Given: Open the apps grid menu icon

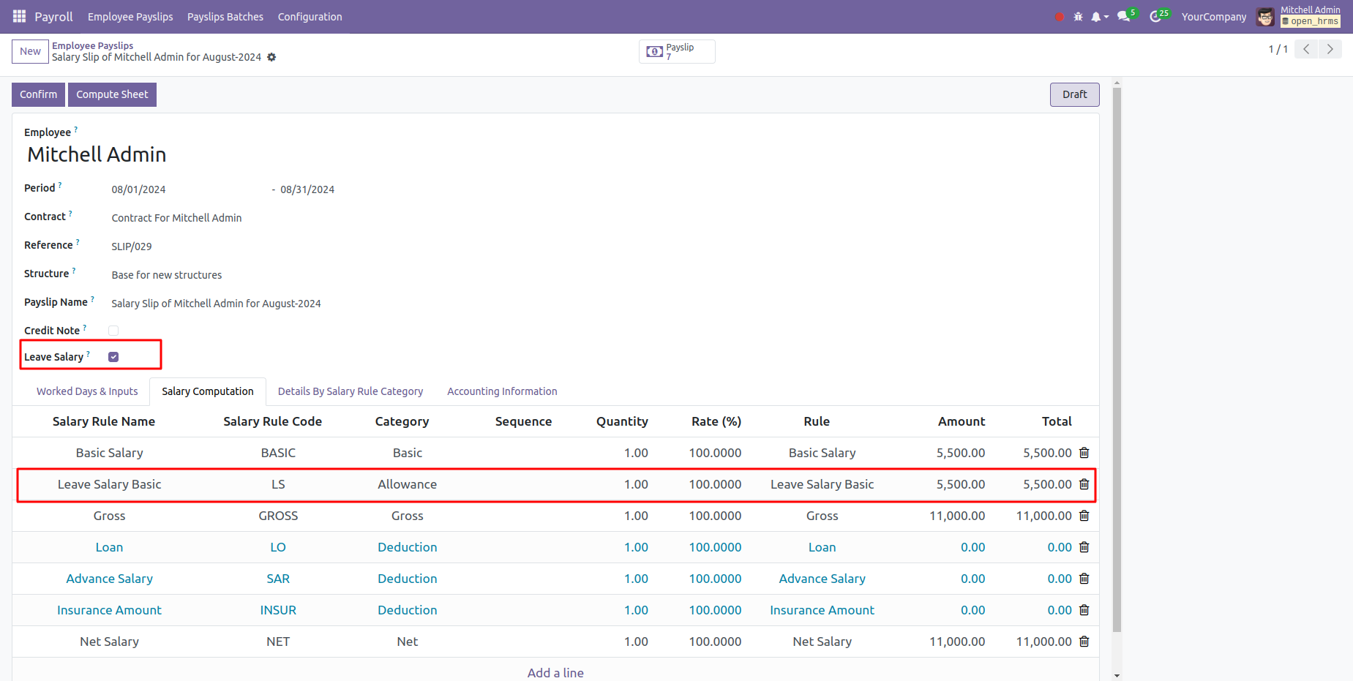Looking at the screenshot, I should click(x=19, y=16).
